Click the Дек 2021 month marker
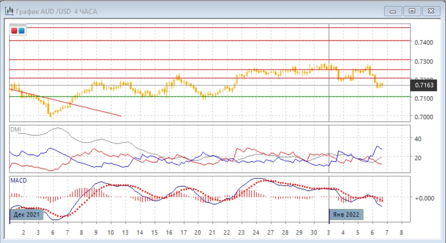This screenshot has height=243, width=446. click(x=26, y=215)
